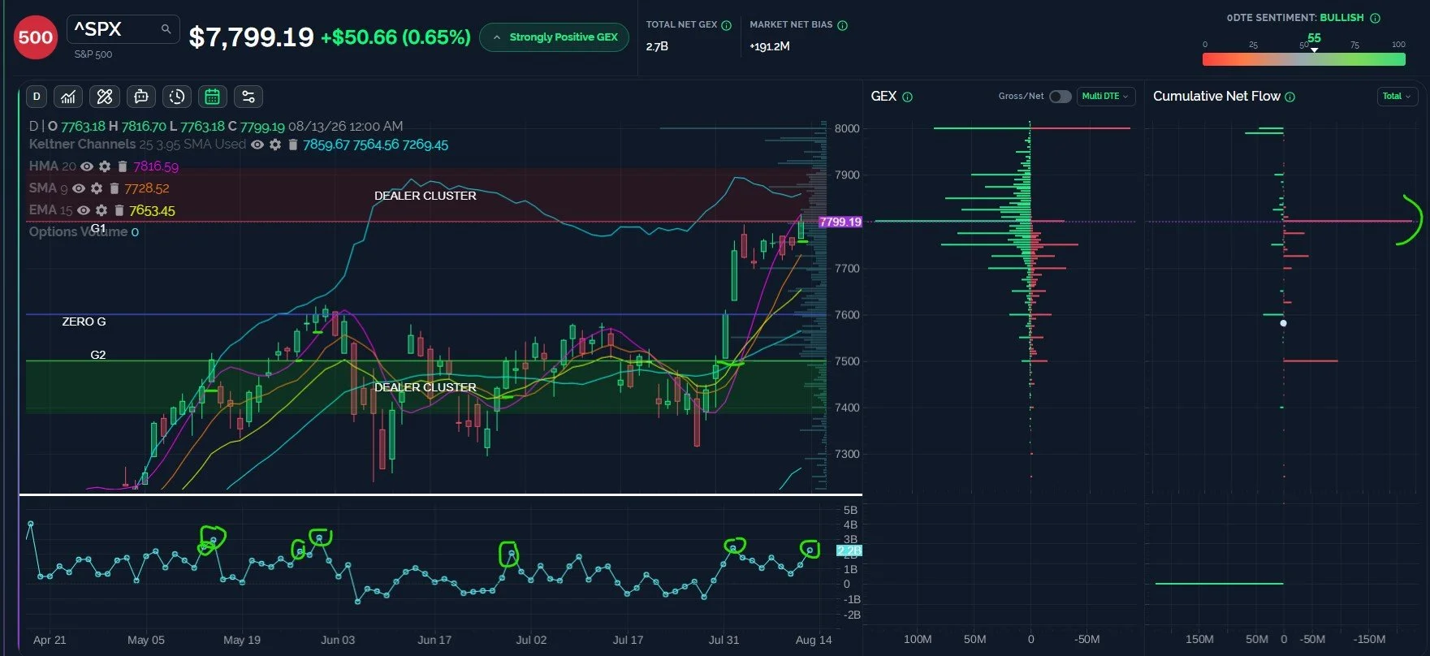Image resolution: width=1430 pixels, height=656 pixels.
Task: Click the $7,799.19 price header
Action: coord(251,37)
